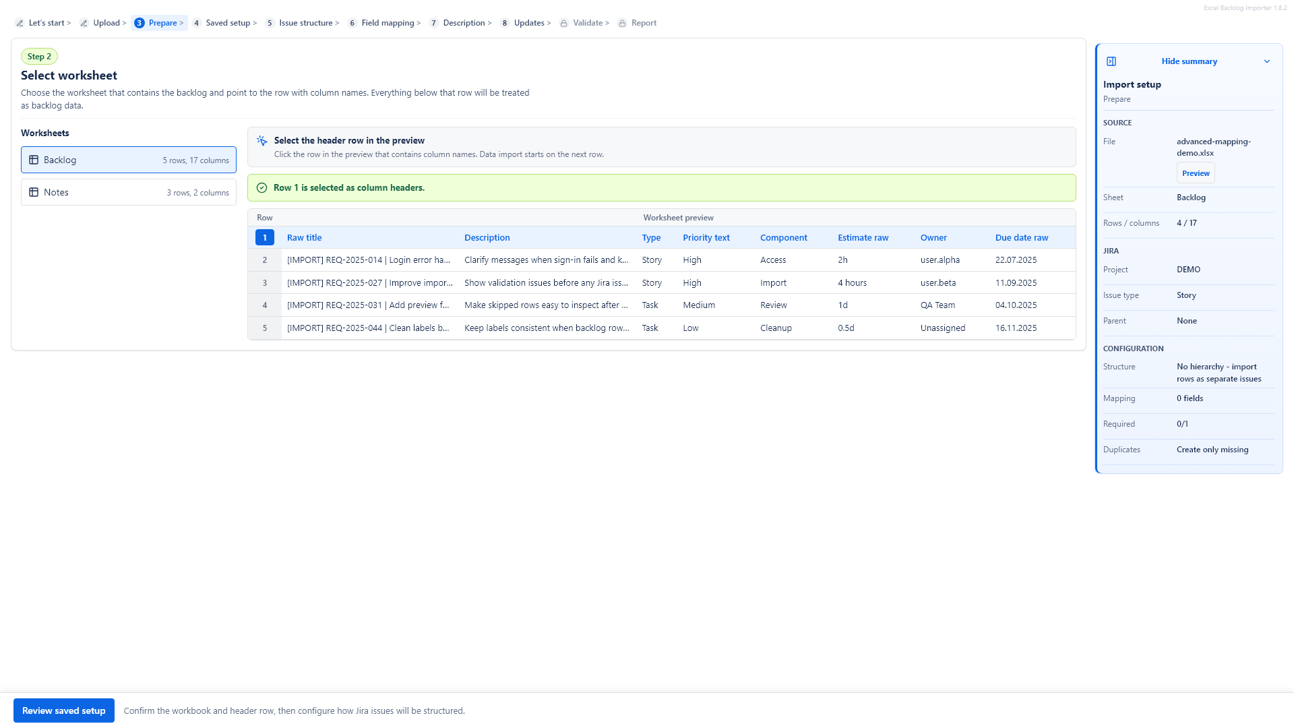Select preview row 4 number cell
Image resolution: width=1294 pixels, height=728 pixels.
(265, 305)
